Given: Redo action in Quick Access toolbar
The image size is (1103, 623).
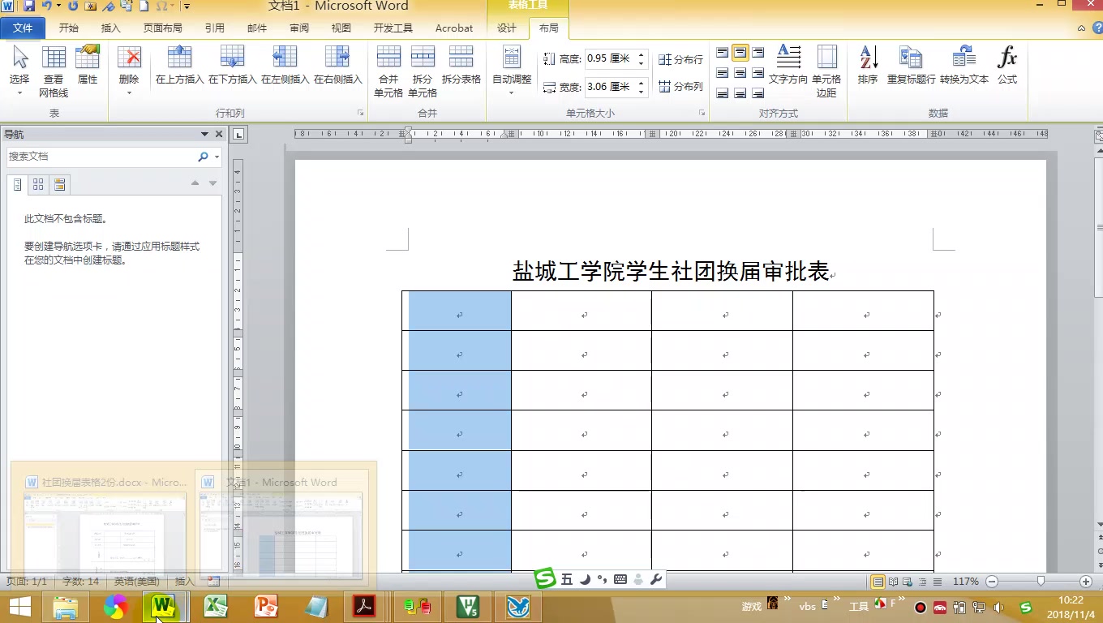Looking at the screenshot, I should 73,6.
